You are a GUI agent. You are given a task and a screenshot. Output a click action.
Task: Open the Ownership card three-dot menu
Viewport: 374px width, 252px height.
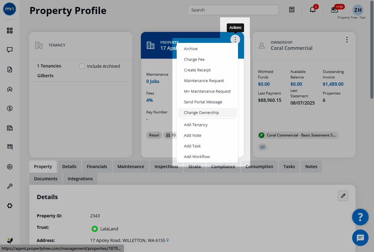pyautogui.click(x=347, y=40)
